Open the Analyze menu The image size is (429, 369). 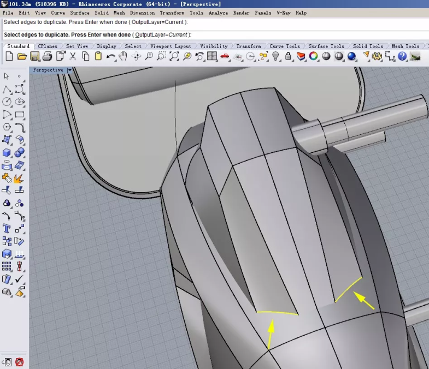(218, 13)
